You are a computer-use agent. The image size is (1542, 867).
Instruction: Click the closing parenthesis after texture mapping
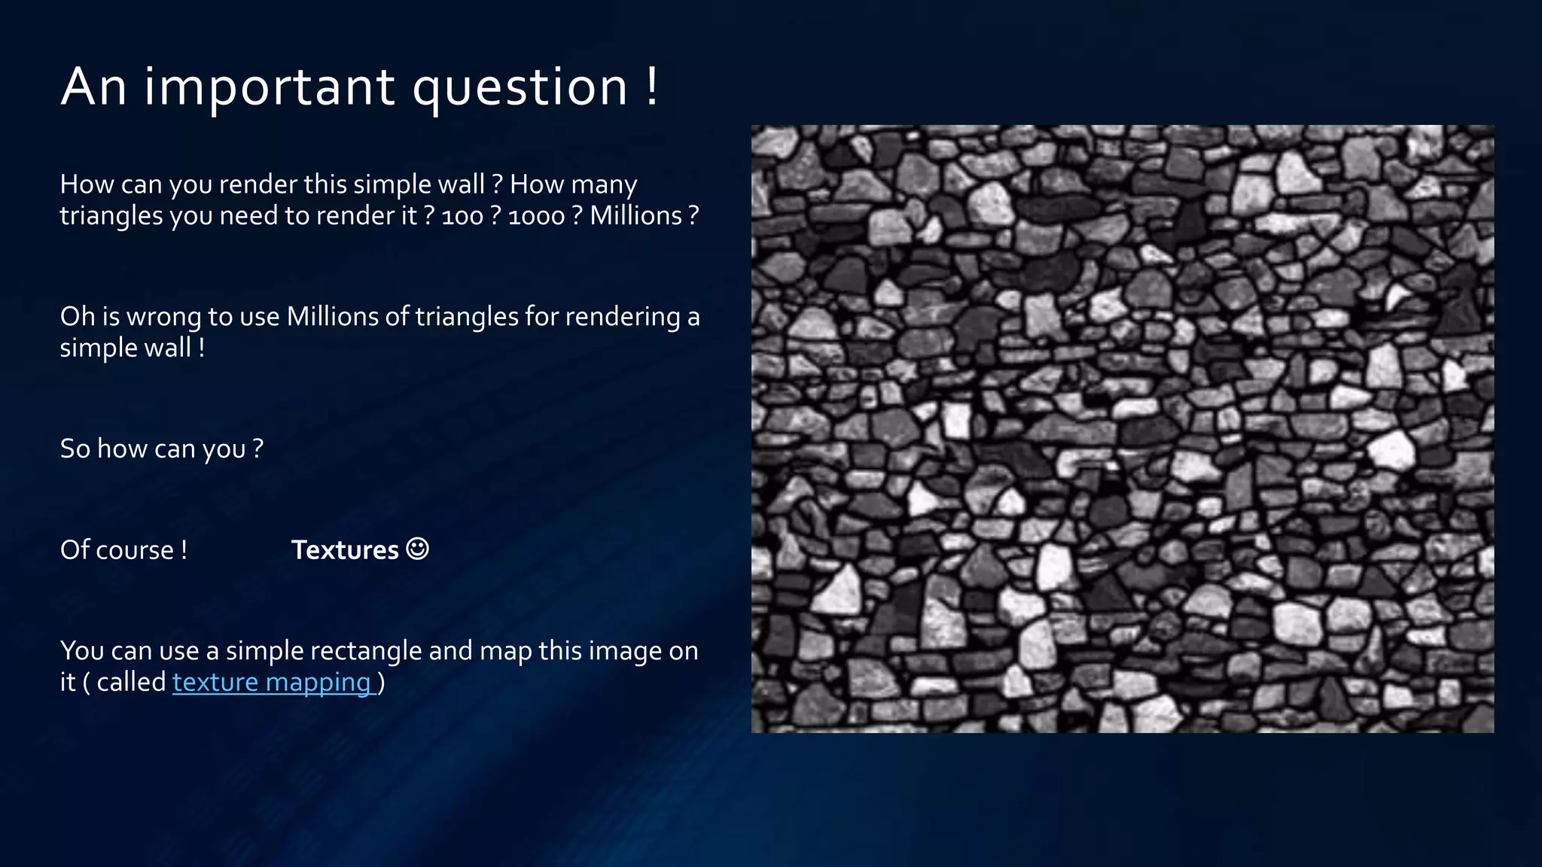(381, 682)
